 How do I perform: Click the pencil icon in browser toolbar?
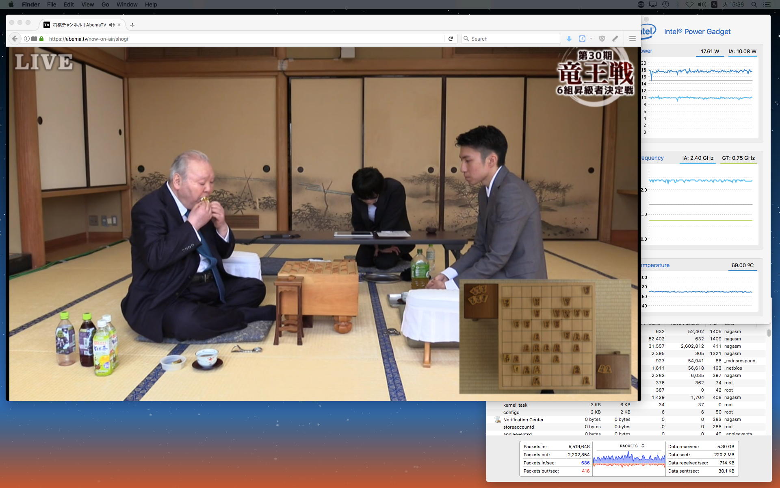[x=615, y=39]
